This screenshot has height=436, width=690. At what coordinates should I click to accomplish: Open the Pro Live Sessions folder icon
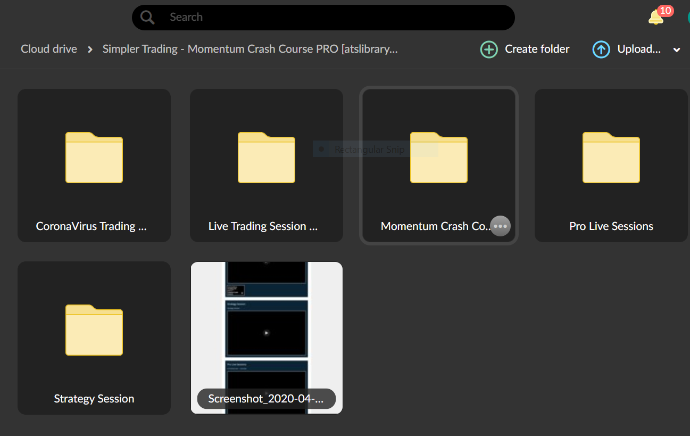(x=611, y=158)
